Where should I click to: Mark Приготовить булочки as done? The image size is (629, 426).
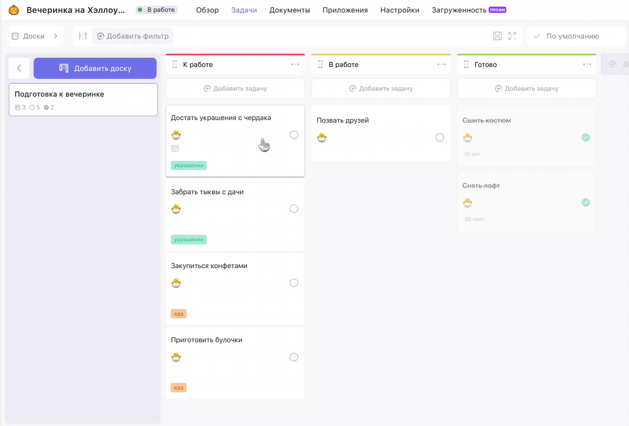coord(294,357)
